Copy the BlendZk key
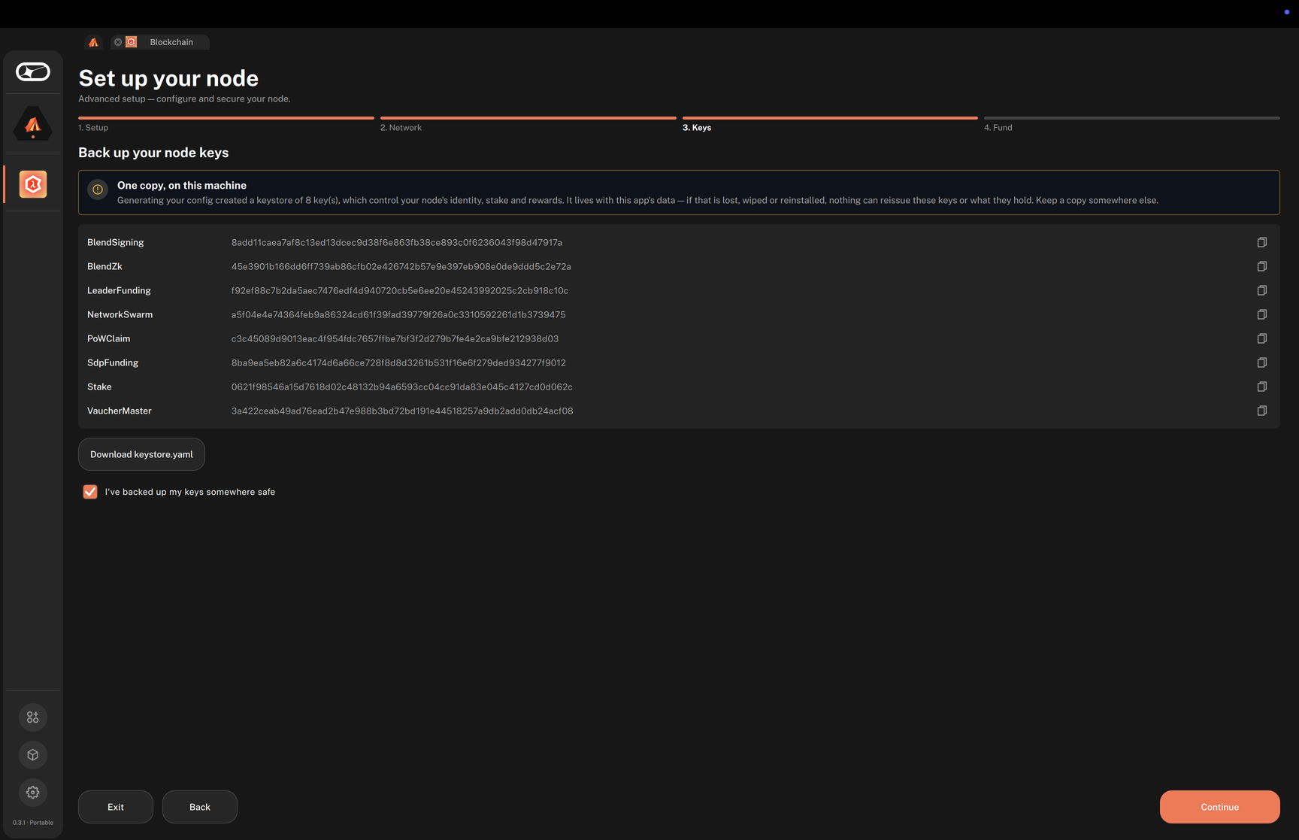This screenshot has width=1299, height=840. (1261, 266)
